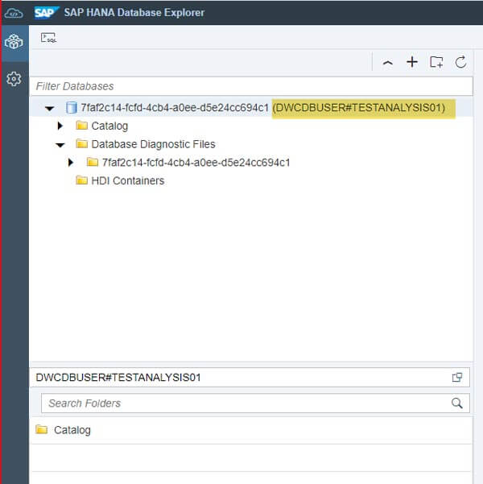Select Database Diagnostic Files tree item
The height and width of the screenshot is (484, 483).
coord(153,144)
